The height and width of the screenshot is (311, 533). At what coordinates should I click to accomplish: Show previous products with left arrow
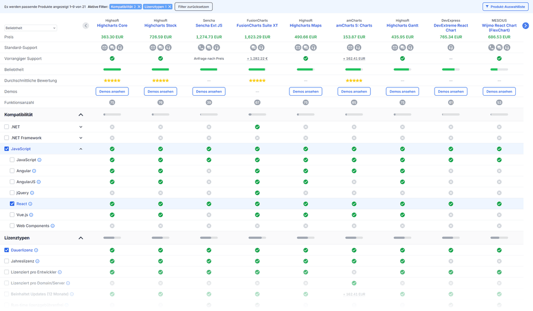86,25
